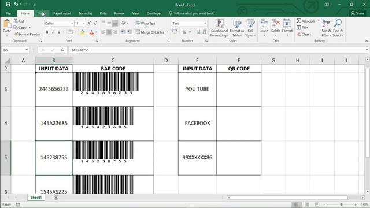This screenshot has width=370, height=208.
Task: Cut the selection with the scissors icon
Action: [16, 21]
